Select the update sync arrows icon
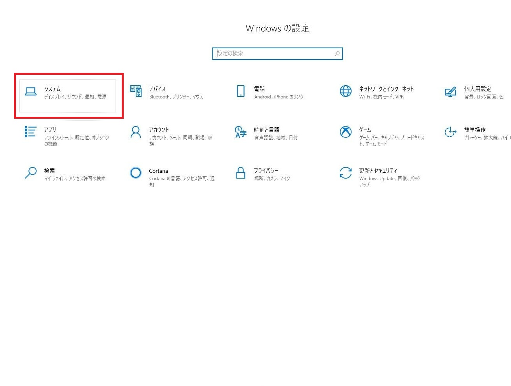The height and width of the screenshot is (386, 511). coord(346,173)
